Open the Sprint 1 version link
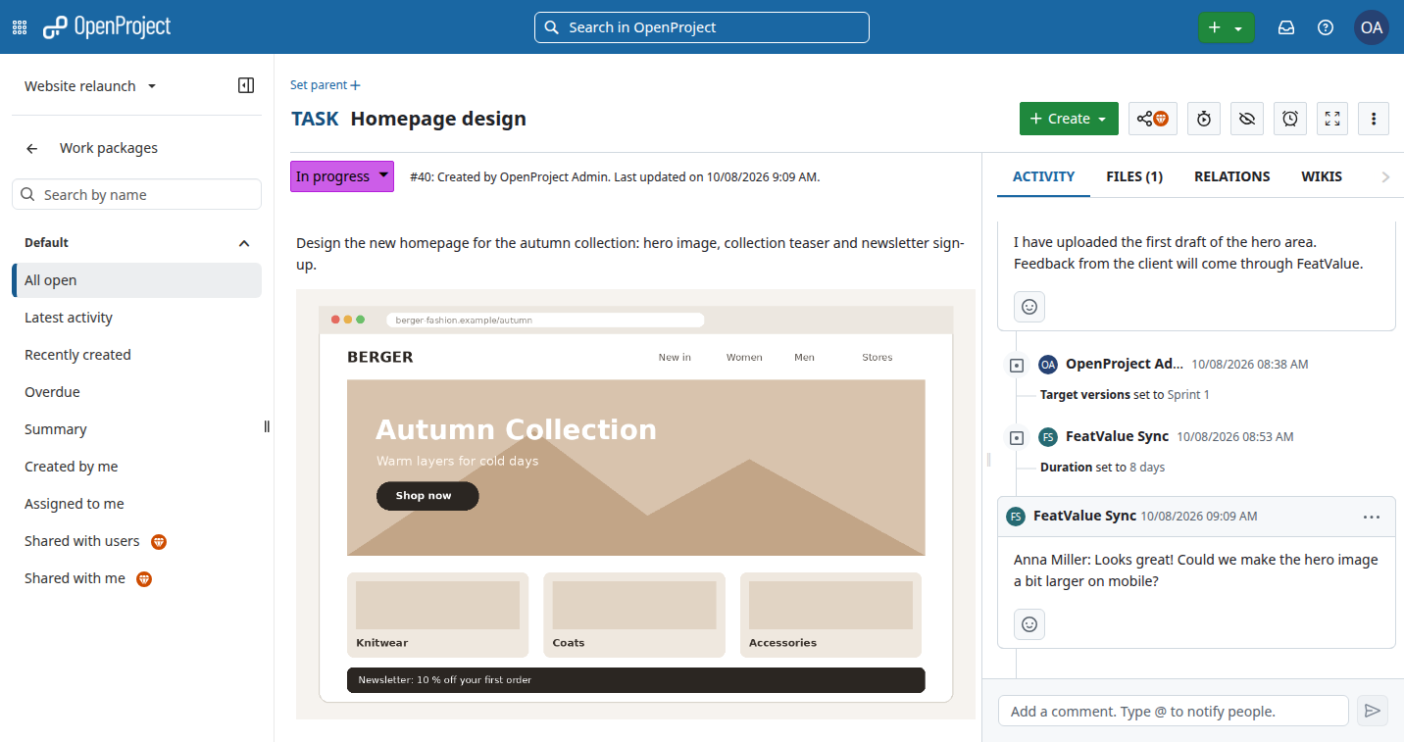 click(1188, 395)
